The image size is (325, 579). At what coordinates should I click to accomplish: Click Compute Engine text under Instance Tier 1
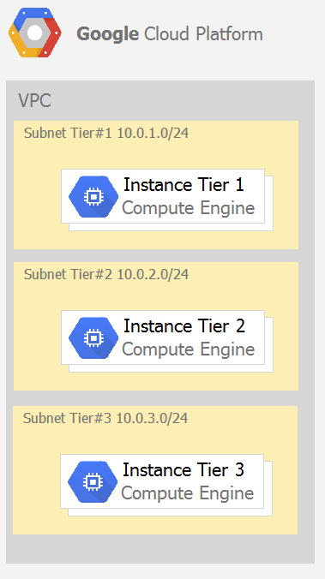click(188, 208)
